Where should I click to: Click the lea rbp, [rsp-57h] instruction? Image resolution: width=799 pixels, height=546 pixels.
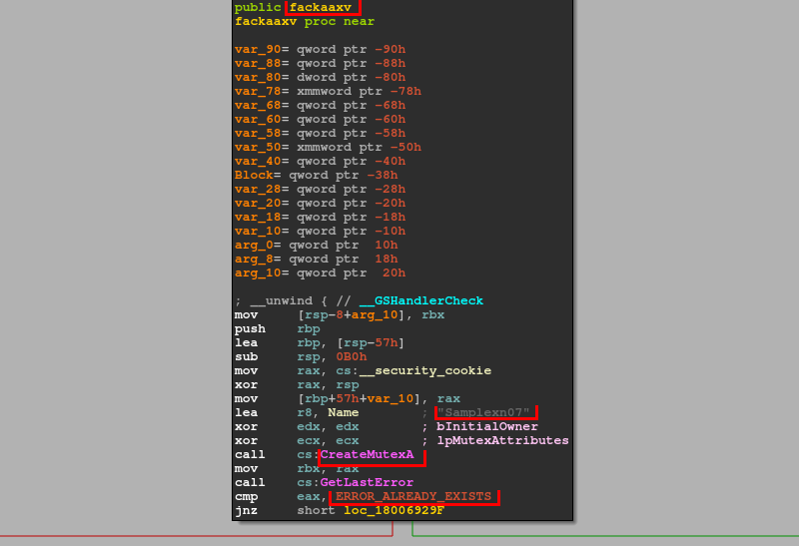pos(320,342)
